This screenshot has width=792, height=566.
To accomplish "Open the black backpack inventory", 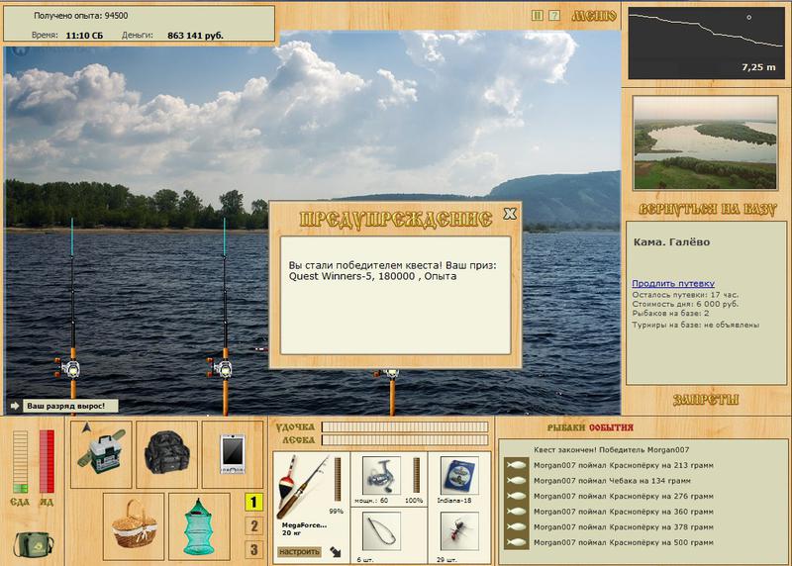I will click(x=166, y=454).
